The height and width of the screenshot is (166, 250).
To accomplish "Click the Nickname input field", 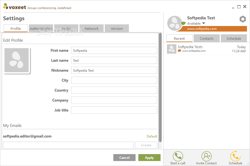I will click(114, 70).
